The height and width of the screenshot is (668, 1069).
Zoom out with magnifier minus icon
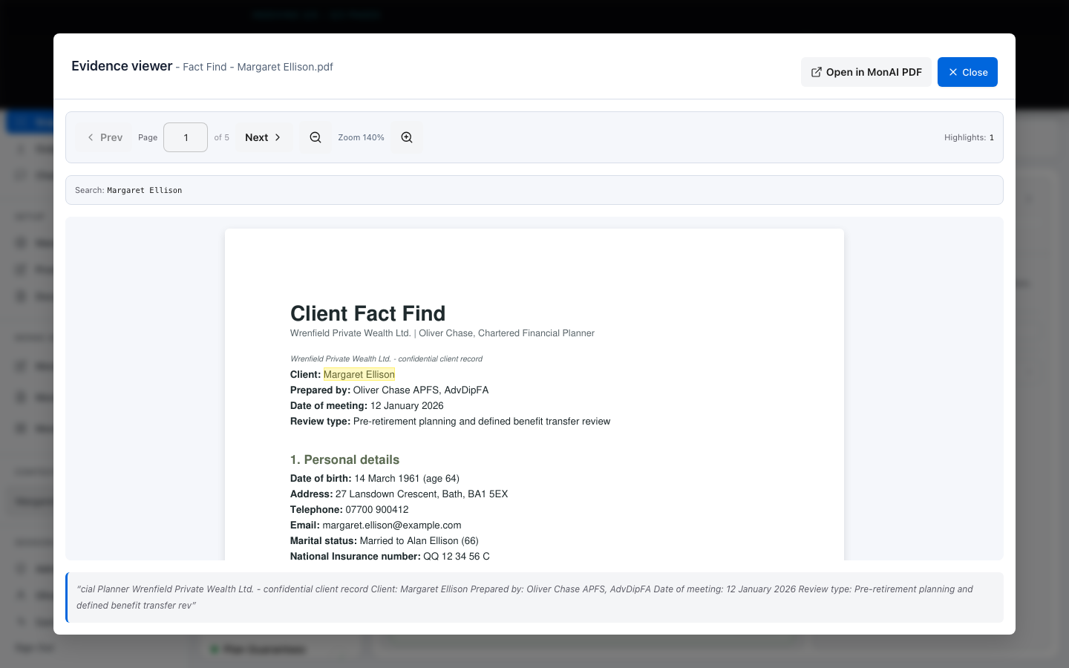tap(316, 137)
